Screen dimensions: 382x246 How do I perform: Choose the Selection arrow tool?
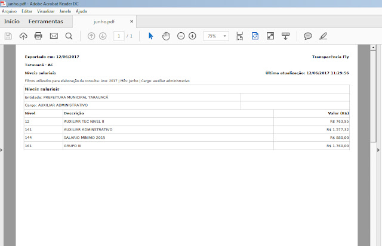151,36
